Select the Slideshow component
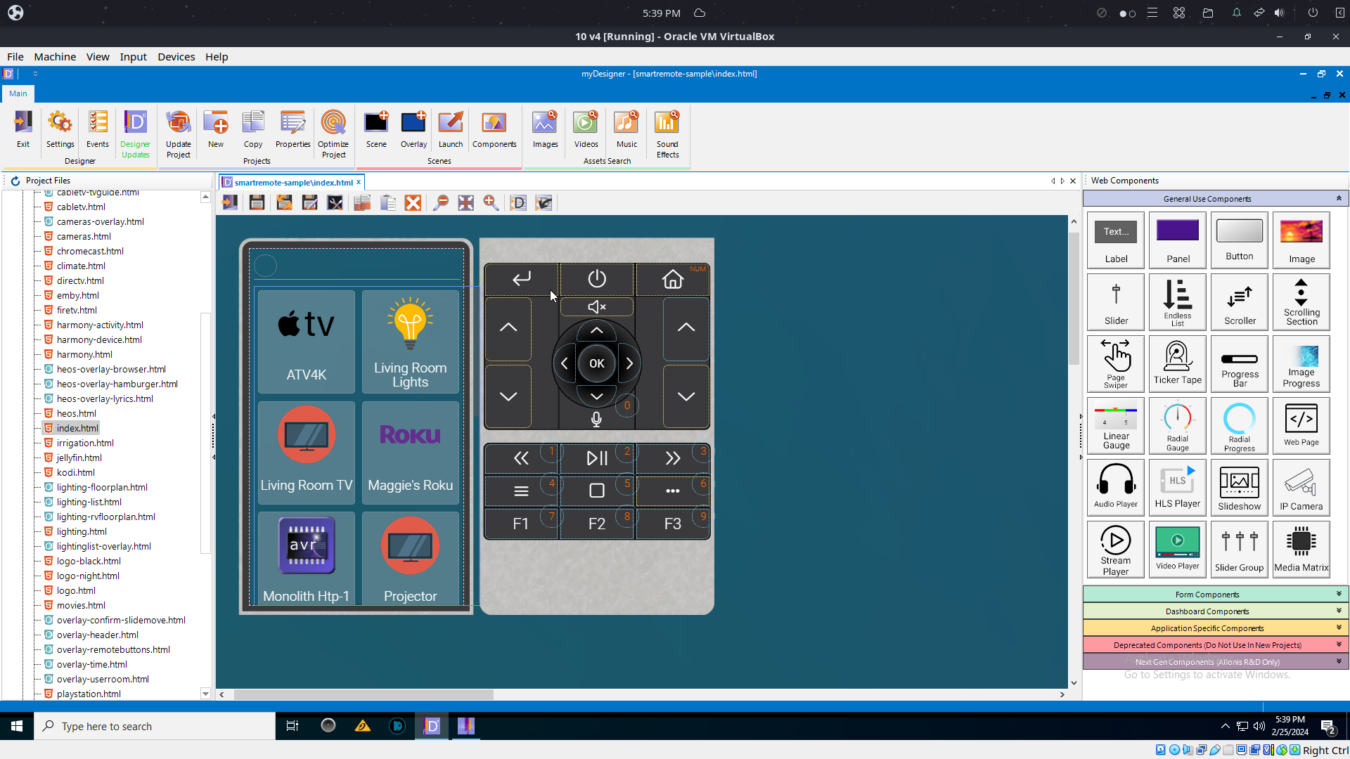This screenshot has height=759, width=1350. pos(1240,488)
